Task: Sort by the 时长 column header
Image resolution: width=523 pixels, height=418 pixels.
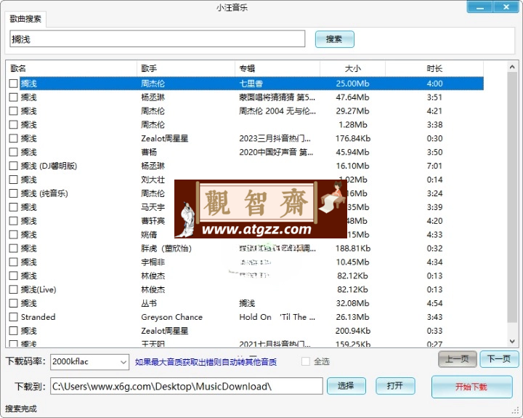Action: (434, 68)
